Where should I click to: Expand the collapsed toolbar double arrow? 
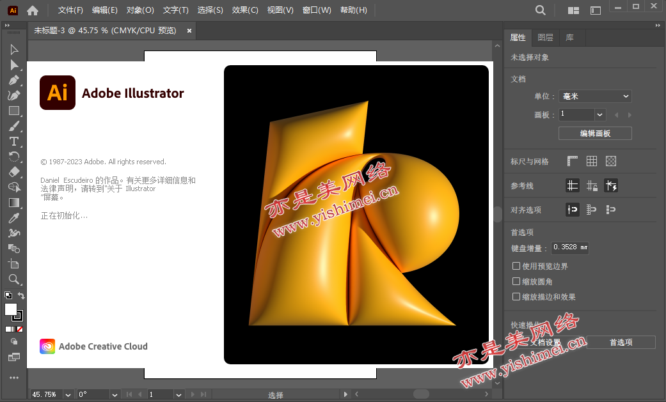click(x=7, y=26)
